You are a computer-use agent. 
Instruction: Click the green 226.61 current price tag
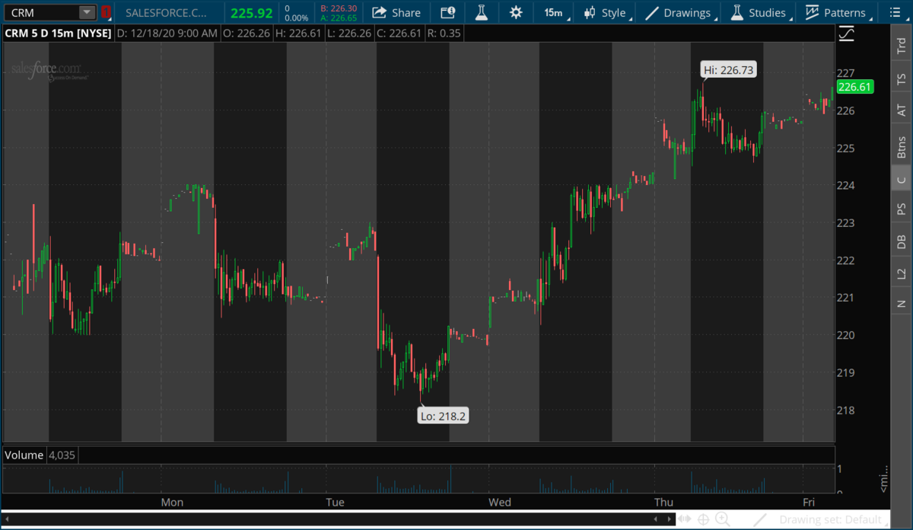click(x=855, y=88)
